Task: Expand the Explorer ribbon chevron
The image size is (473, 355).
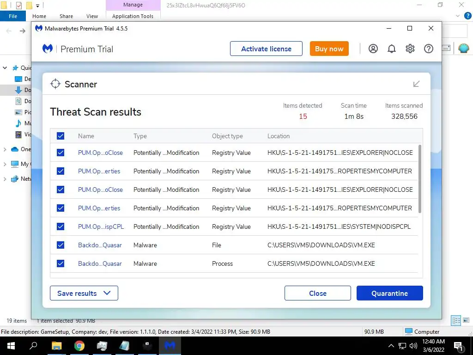Action: pyautogui.click(x=458, y=16)
